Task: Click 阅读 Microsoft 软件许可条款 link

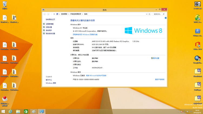Action: (96, 76)
